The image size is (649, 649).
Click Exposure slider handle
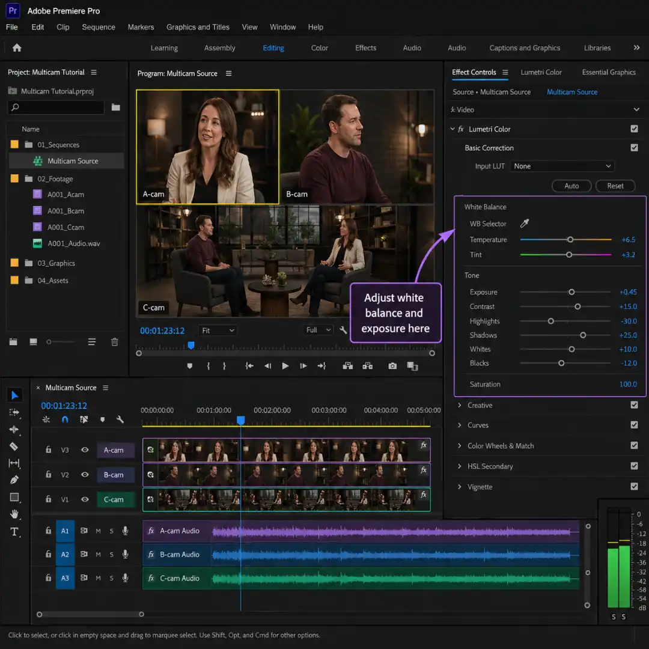tap(571, 292)
